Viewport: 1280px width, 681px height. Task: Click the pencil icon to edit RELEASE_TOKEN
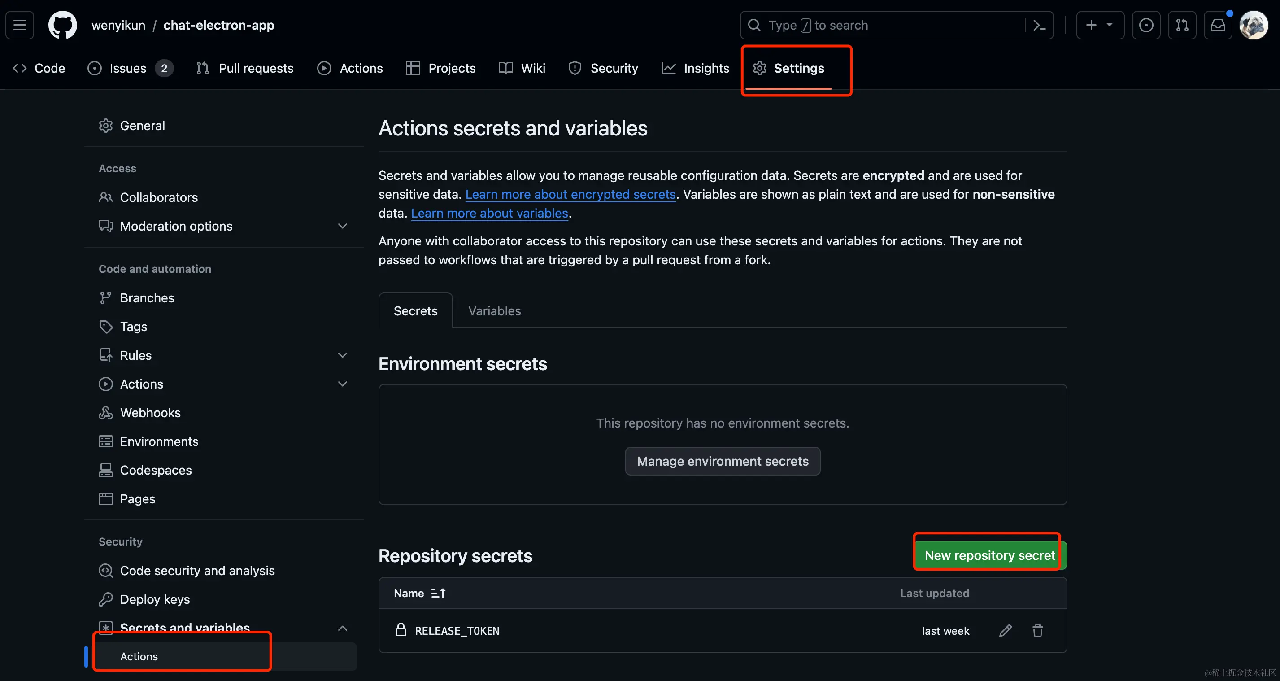[x=1005, y=630]
